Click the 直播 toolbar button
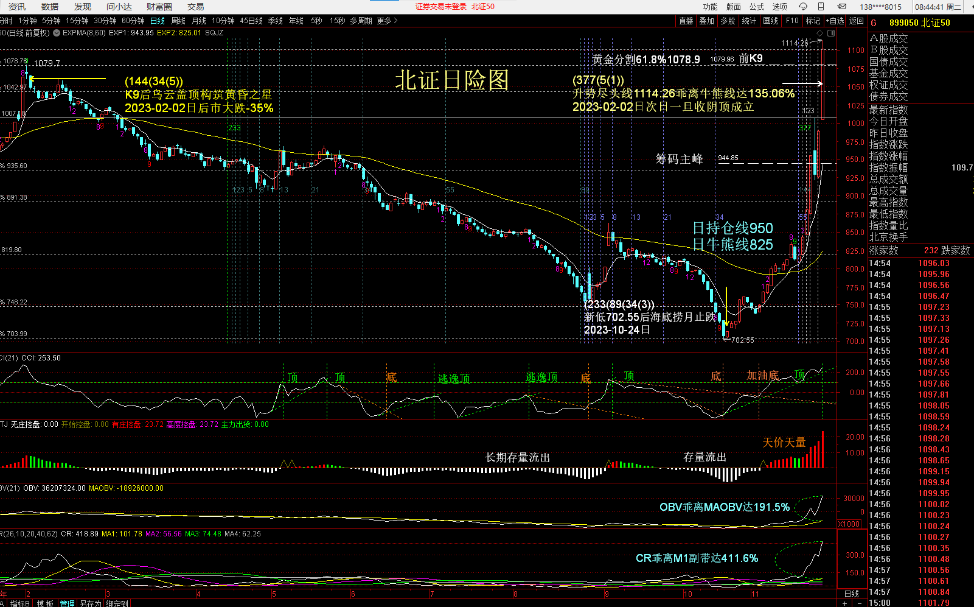974x607 pixels. (686, 21)
